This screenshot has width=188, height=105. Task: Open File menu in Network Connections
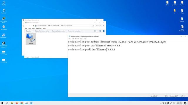click(26, 29)
